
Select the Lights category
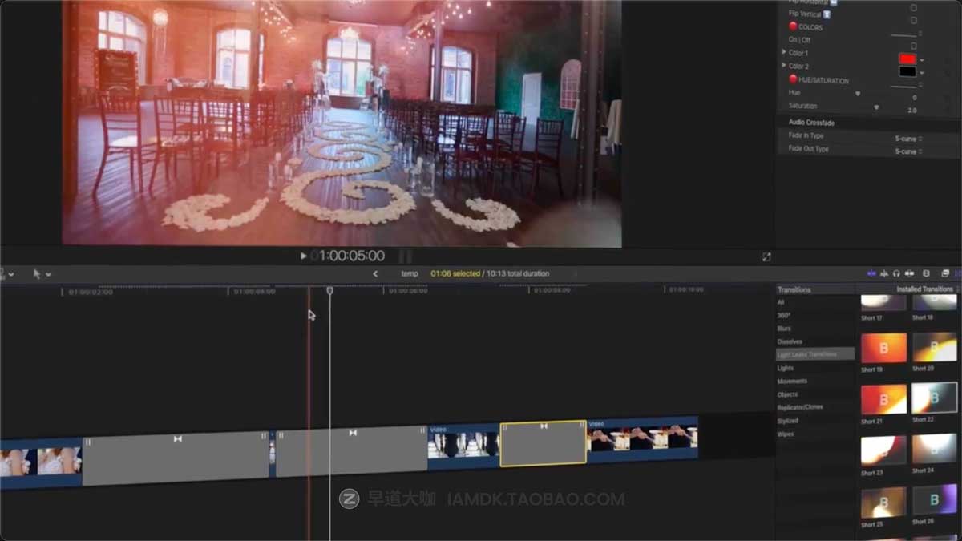[786, 368]
